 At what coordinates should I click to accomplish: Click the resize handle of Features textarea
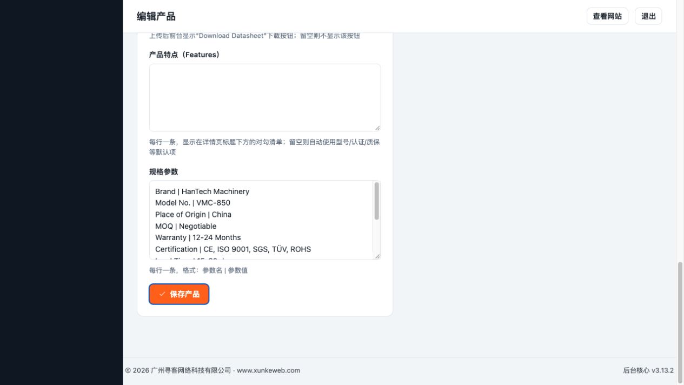(377, 128)
